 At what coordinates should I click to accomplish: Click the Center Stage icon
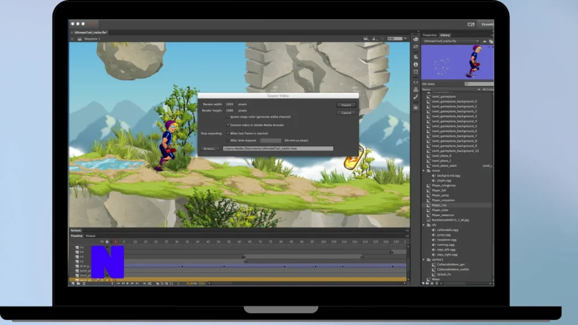tap(382, 38)
